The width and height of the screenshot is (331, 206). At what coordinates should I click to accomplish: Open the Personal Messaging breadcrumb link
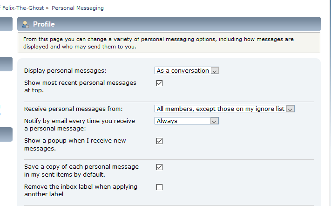78,8
